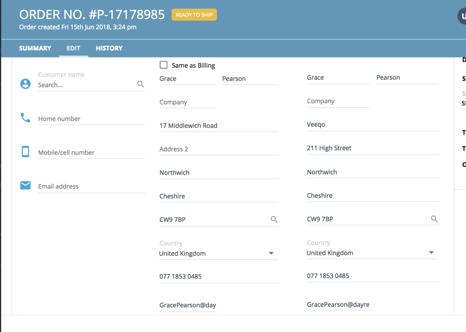Viewport: 466px width, 332px height.
Task: Click the billing postcode lookup magnifier icon
Action: pos(274,219)
